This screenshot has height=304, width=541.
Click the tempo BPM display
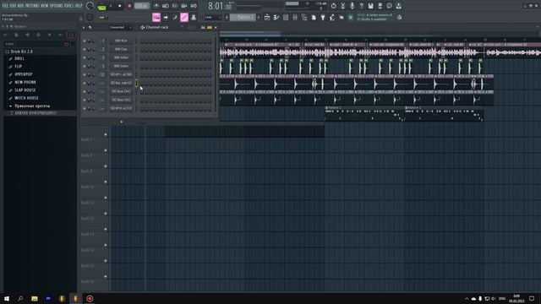pyautogui.click(x=142, y=6)
